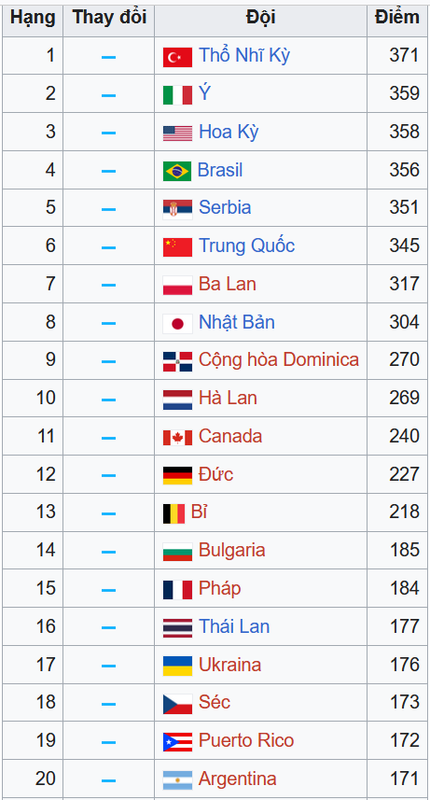The image size is (430, 800).
Task: Click the Turkey flag icon
Action: tap(177, 57)
